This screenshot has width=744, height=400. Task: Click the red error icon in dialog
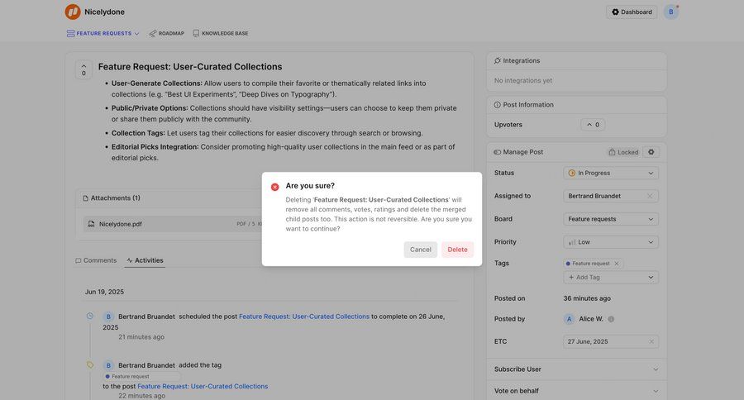tap(274, 187)
